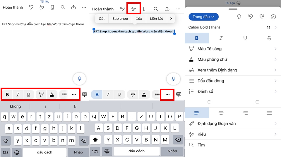Tap the undo arrow on the left phone screen
This screenshot has height=157, width=281.
31,7
